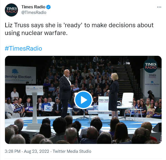Click the white podium in the video
166x160 pixels.
[34, 107]
